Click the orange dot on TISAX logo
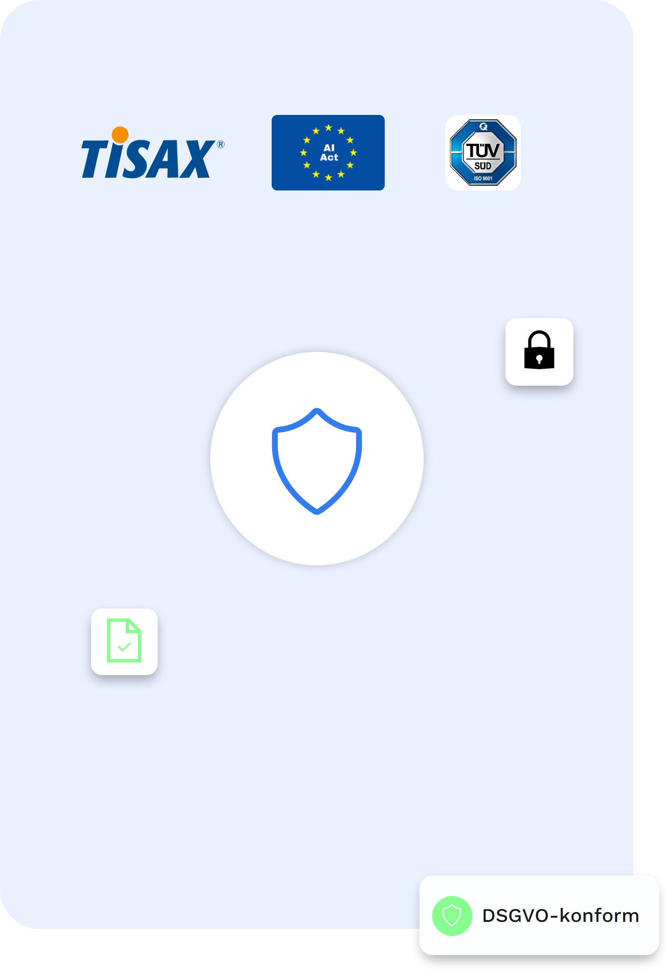 coord(120,135)
